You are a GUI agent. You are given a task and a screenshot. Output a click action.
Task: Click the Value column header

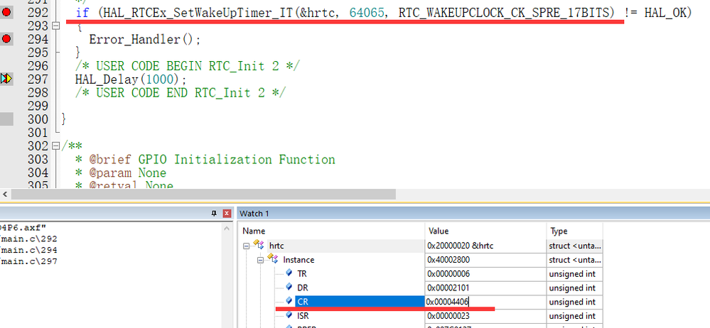click(x=439, y=231)
